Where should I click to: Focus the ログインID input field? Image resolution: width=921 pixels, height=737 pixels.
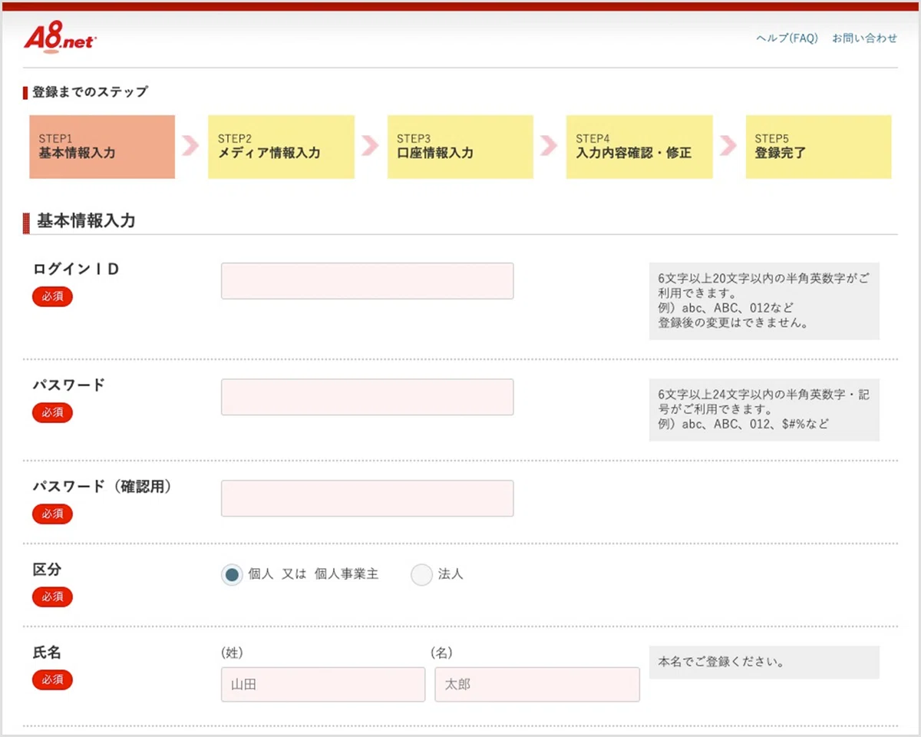pos(368,281)
